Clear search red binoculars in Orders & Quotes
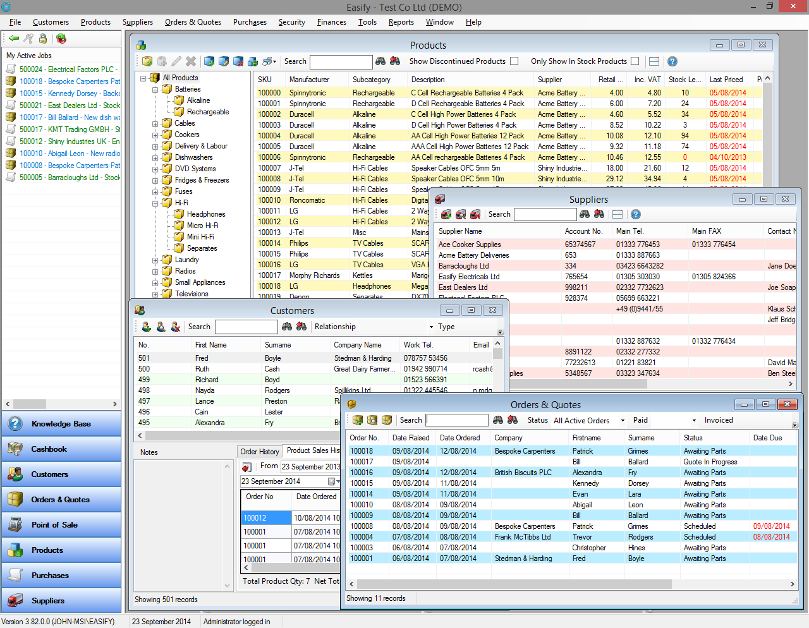The image size is (809, 628). coord(513,420)
